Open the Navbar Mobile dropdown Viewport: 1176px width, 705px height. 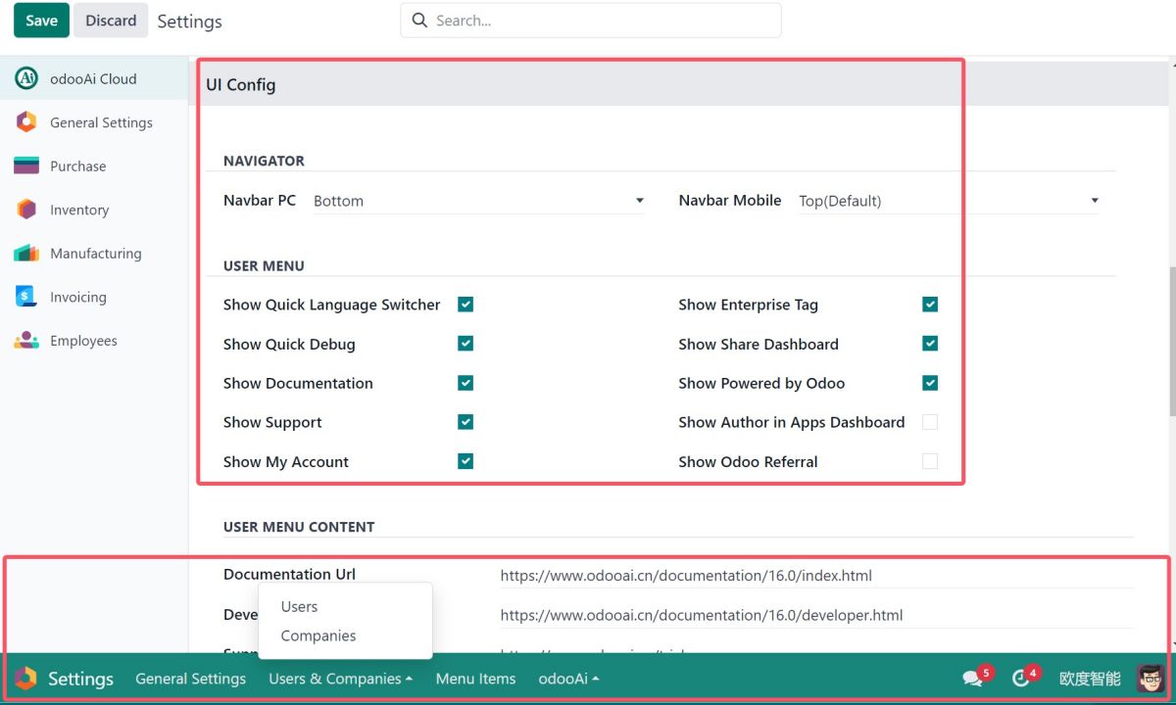coord(948,201)
